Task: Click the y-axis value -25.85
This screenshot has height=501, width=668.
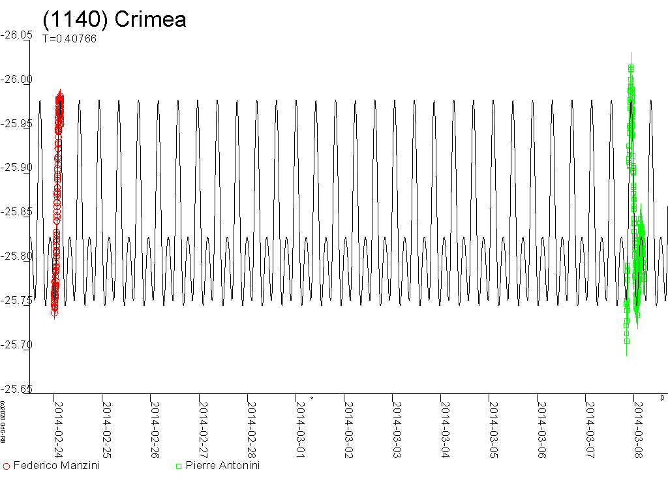Action: coord(16,212)
